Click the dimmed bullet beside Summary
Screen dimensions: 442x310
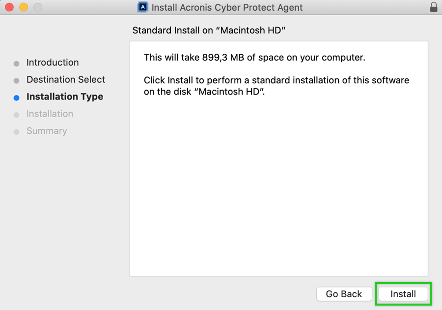16,132
